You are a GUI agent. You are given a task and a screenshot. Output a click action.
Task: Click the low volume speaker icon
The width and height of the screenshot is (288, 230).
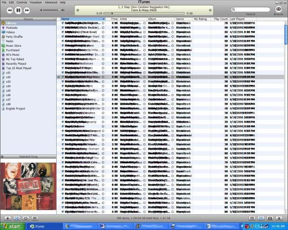coord(41,10)
